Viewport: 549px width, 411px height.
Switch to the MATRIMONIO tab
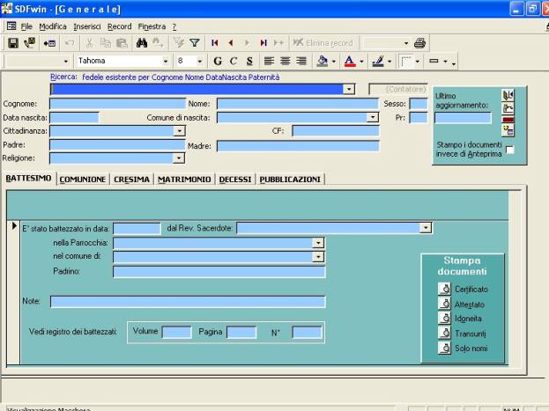[x=184, y=180]
